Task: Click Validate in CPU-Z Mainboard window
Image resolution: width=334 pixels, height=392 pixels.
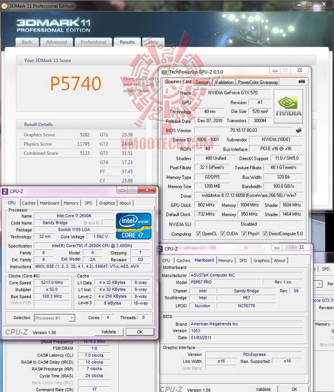Action: click(263, 389)
